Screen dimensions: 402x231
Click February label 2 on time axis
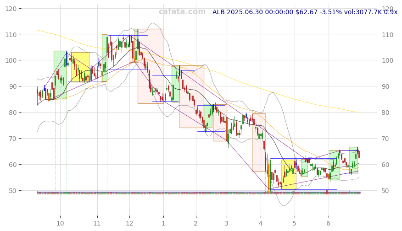point(196,223)
